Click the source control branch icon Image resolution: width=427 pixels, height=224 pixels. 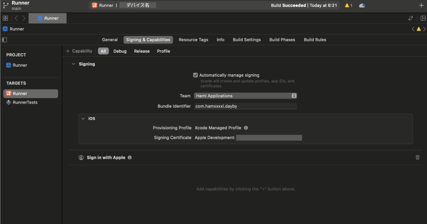point(6,5)
